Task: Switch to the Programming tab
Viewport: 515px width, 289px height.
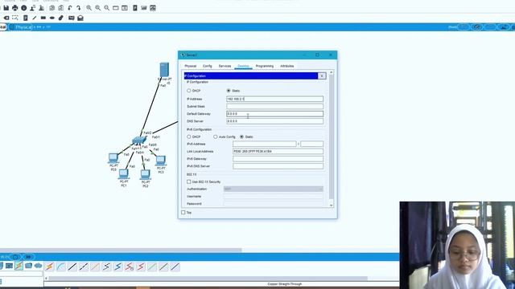Action: click(x=265, y=66)
